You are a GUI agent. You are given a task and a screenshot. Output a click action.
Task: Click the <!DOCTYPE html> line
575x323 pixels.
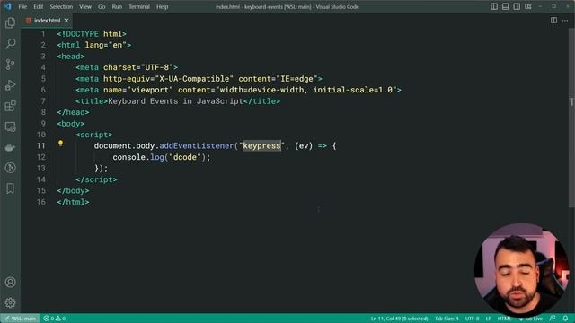click(x=92, y=34)
